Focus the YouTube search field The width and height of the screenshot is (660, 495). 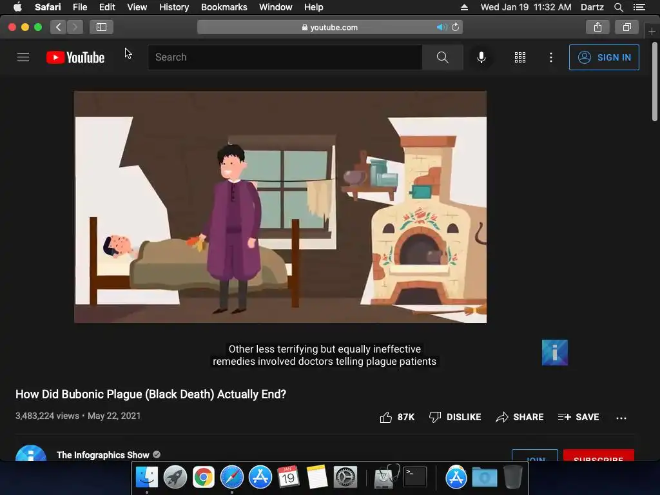[x=285, y=57]
